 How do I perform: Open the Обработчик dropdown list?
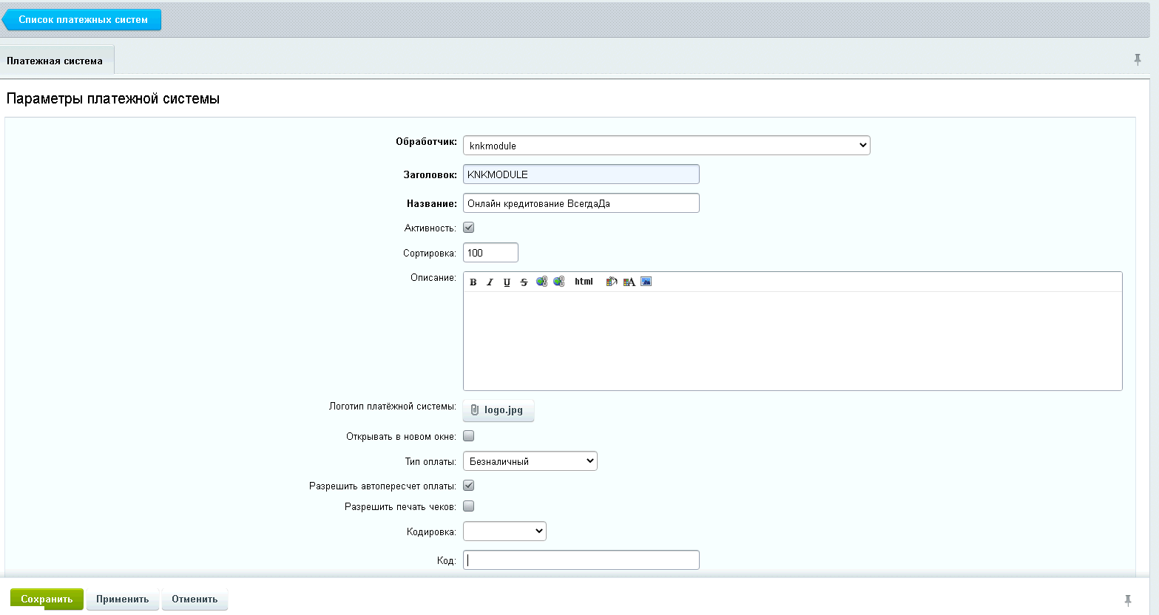pos(666,146)
